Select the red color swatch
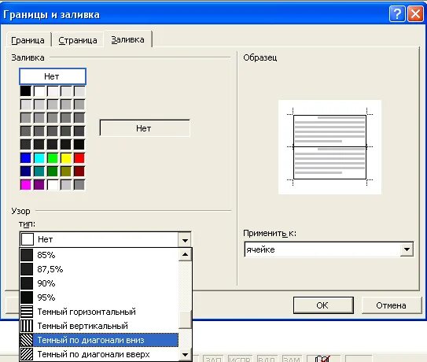This screenshot has width=427, height=362. pyautogui.click(x=79, y=158)
